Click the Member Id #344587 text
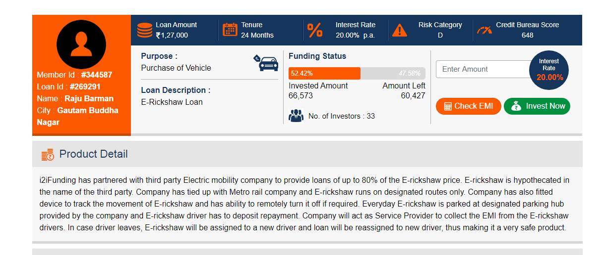This screenshot has width=603, height=255. 74,75
